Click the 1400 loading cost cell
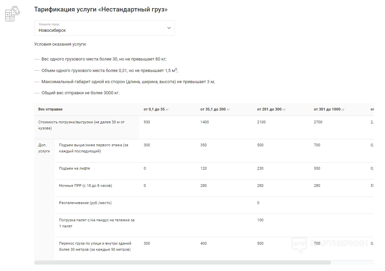This screenshot has width=385, height=271. 205,122
